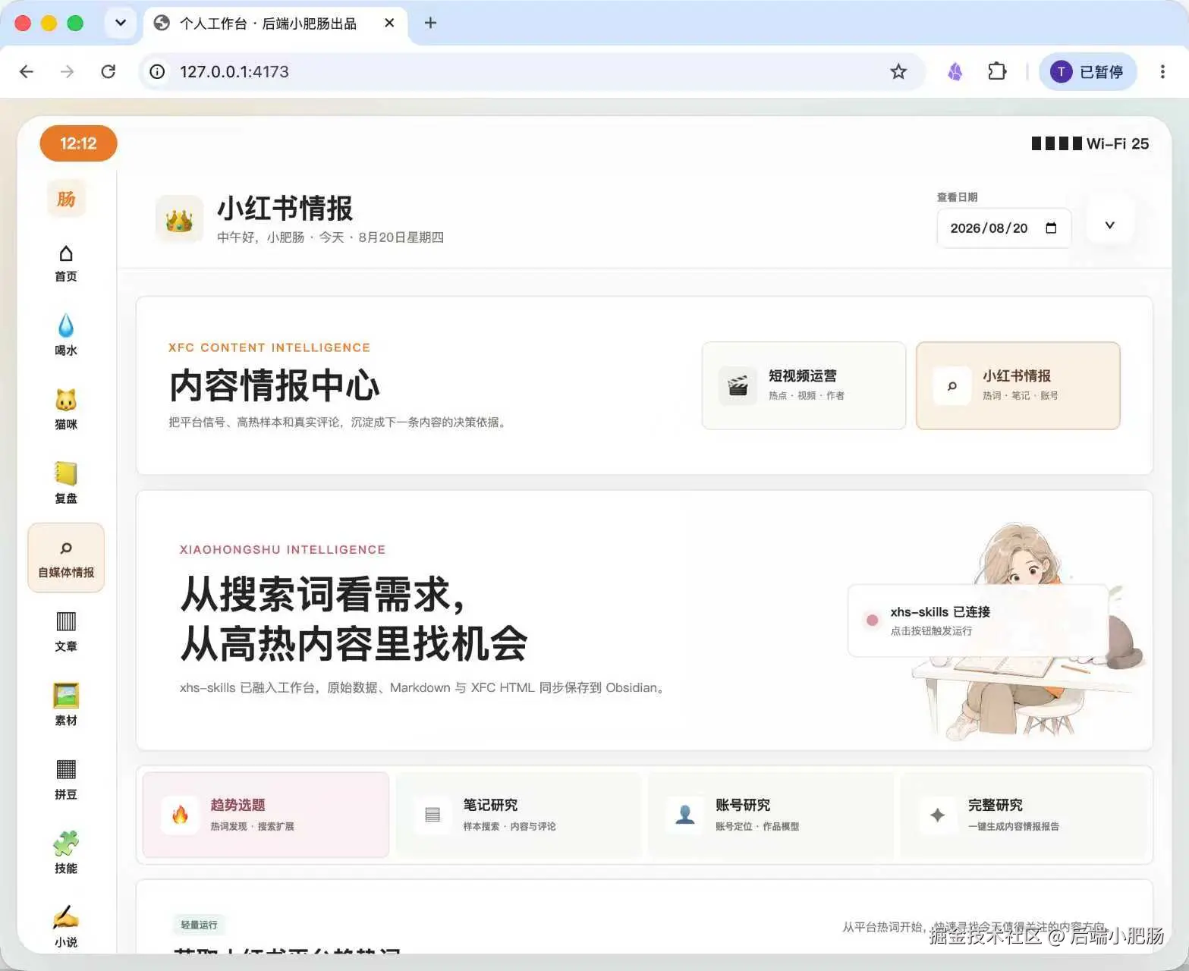
Task: Expand the tab search dropdown
Action: click(120, 23)
